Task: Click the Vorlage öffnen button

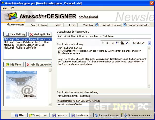Action: pyautogui.click(x=38, y=115)
